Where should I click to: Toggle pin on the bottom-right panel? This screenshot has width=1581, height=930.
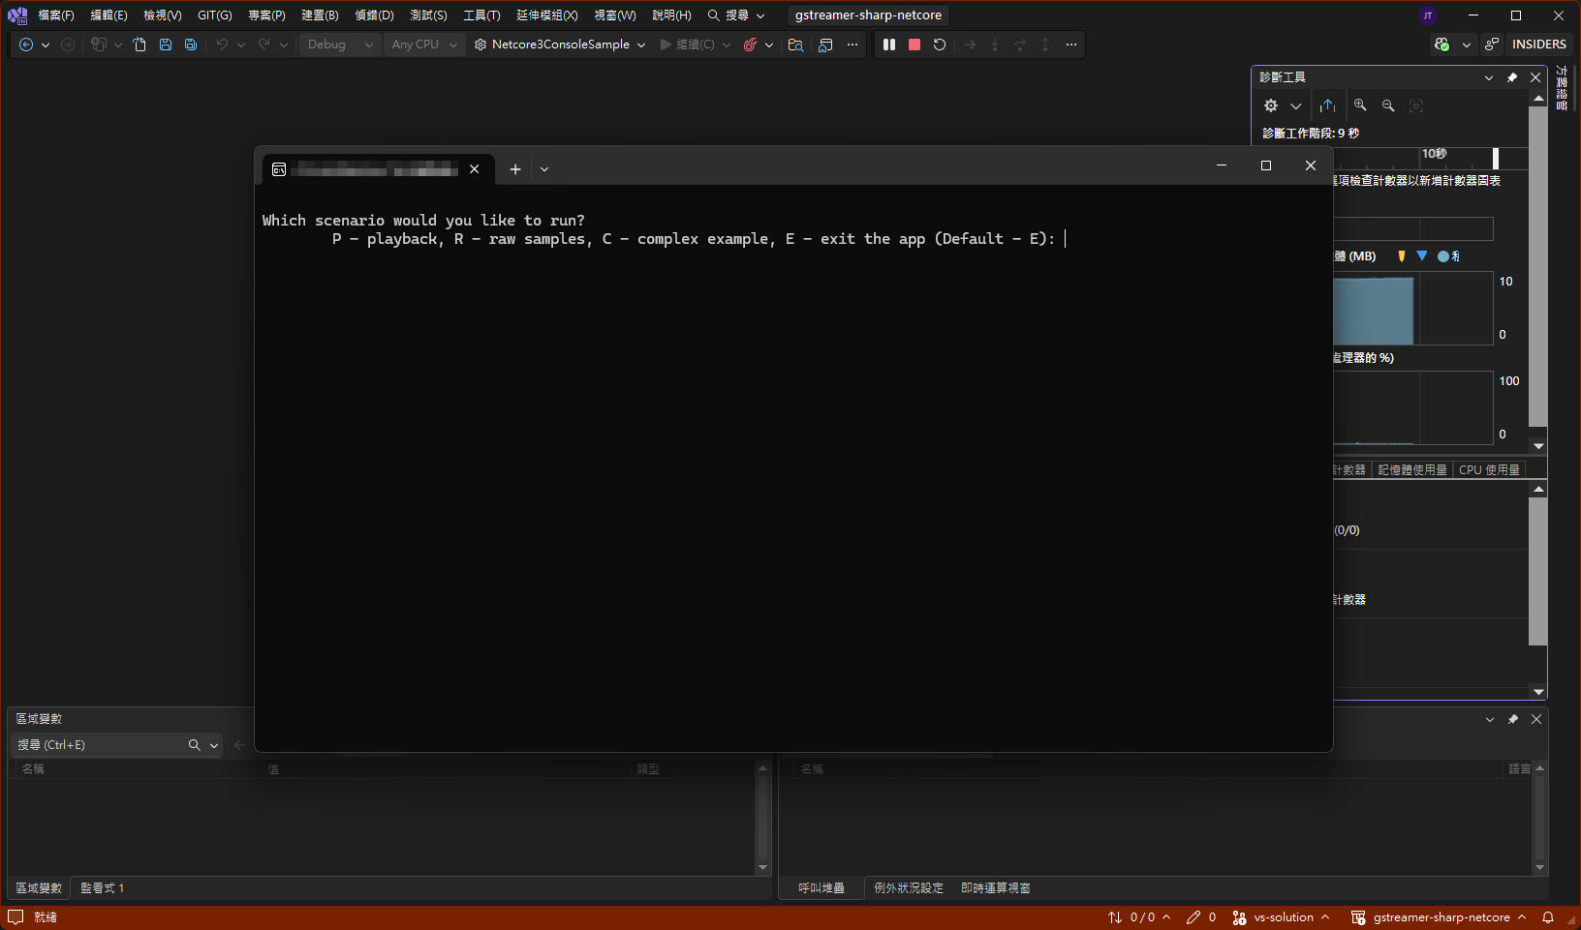(1513, 719)
